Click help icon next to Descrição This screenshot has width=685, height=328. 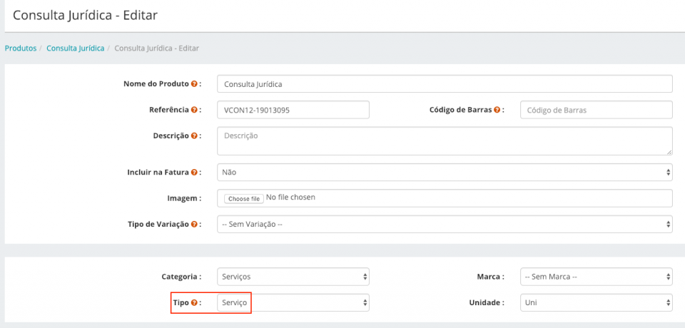point(194,135)
